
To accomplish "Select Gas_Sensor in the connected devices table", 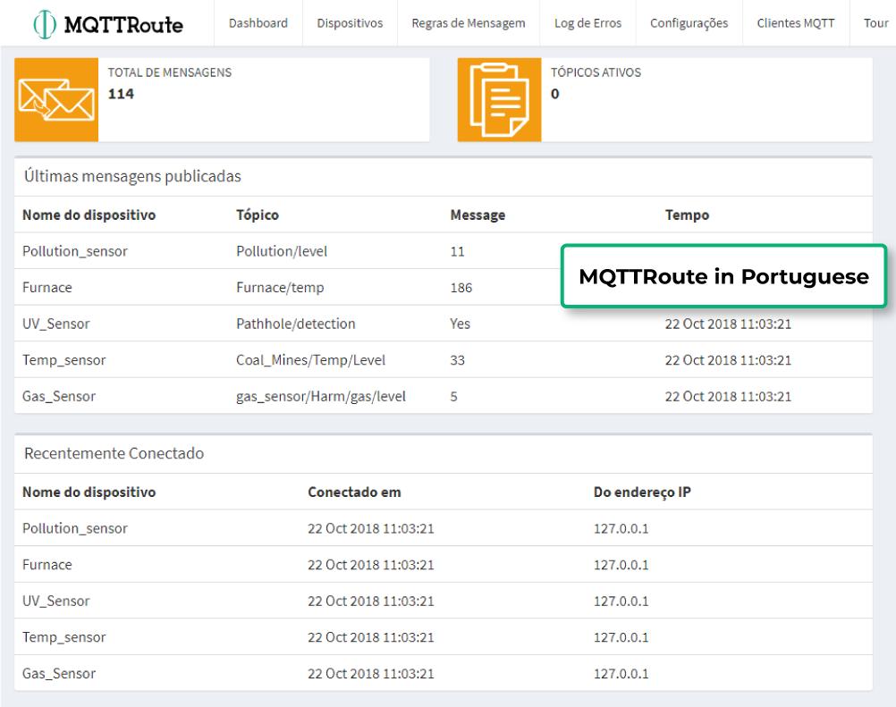I will [59, 674].
